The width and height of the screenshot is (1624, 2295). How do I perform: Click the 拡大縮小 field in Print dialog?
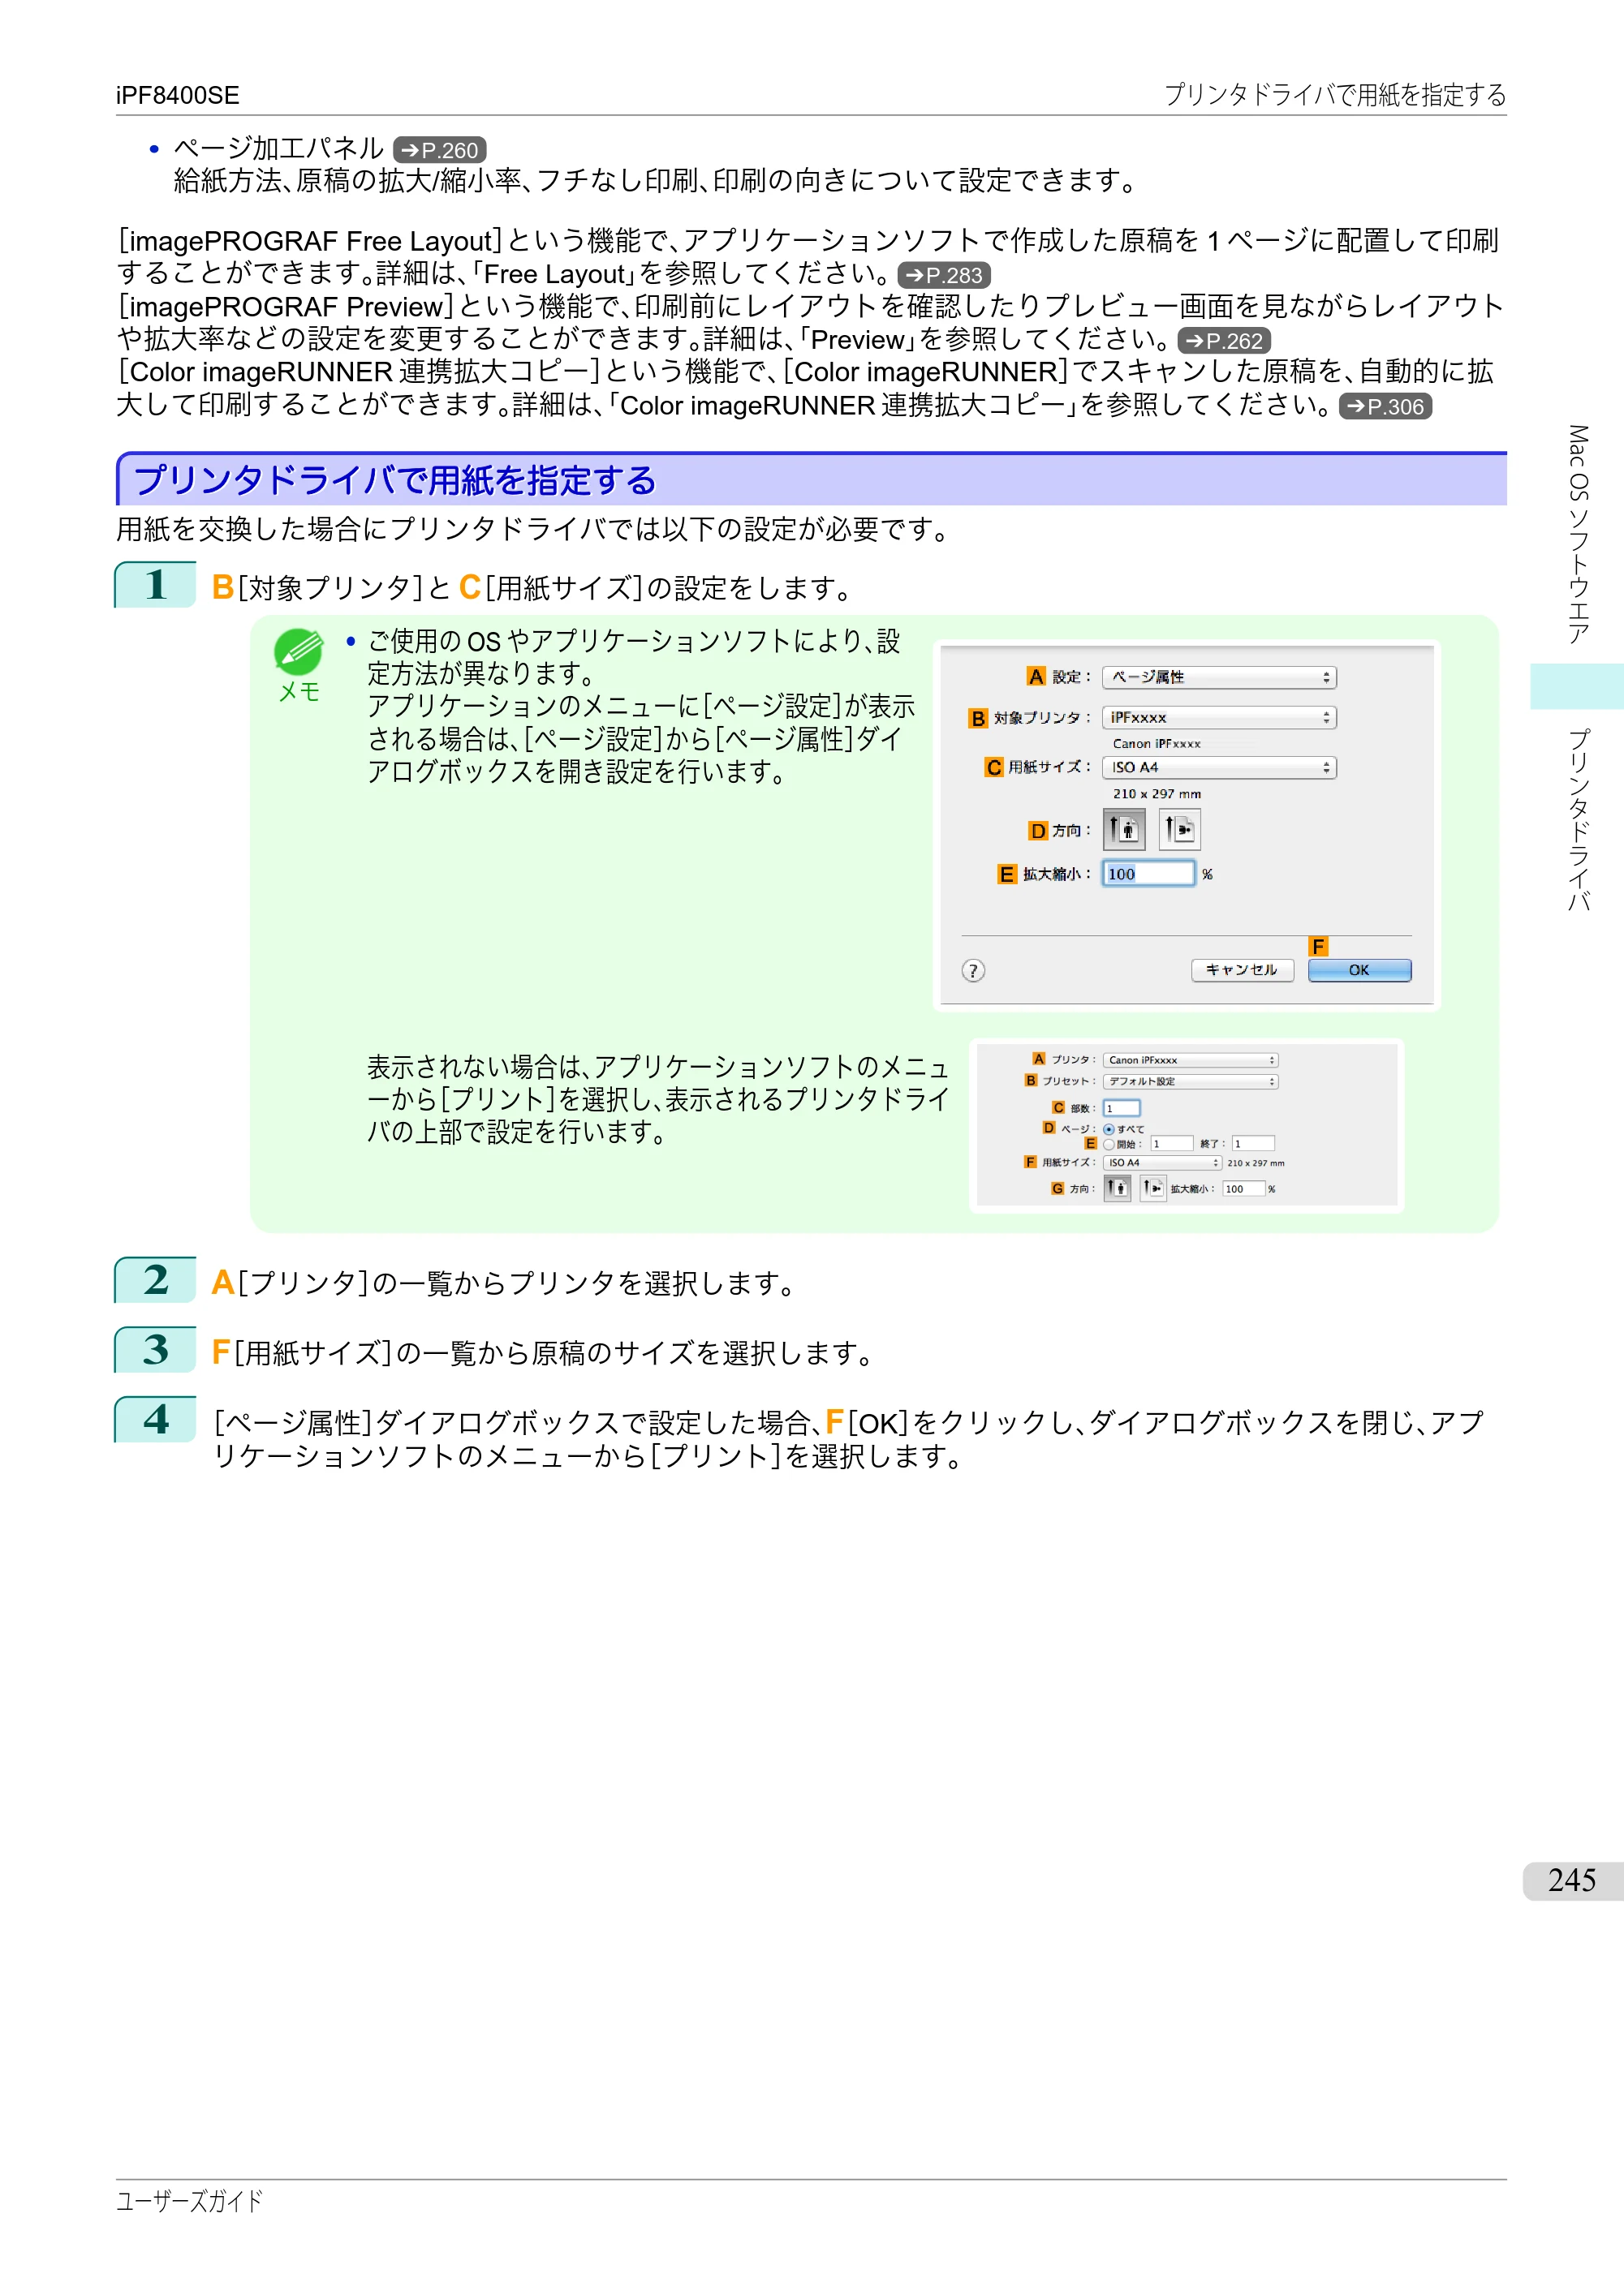pos(1244,1189)
